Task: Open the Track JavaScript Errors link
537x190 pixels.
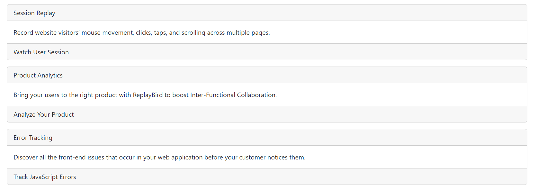Action: [45, 177]
